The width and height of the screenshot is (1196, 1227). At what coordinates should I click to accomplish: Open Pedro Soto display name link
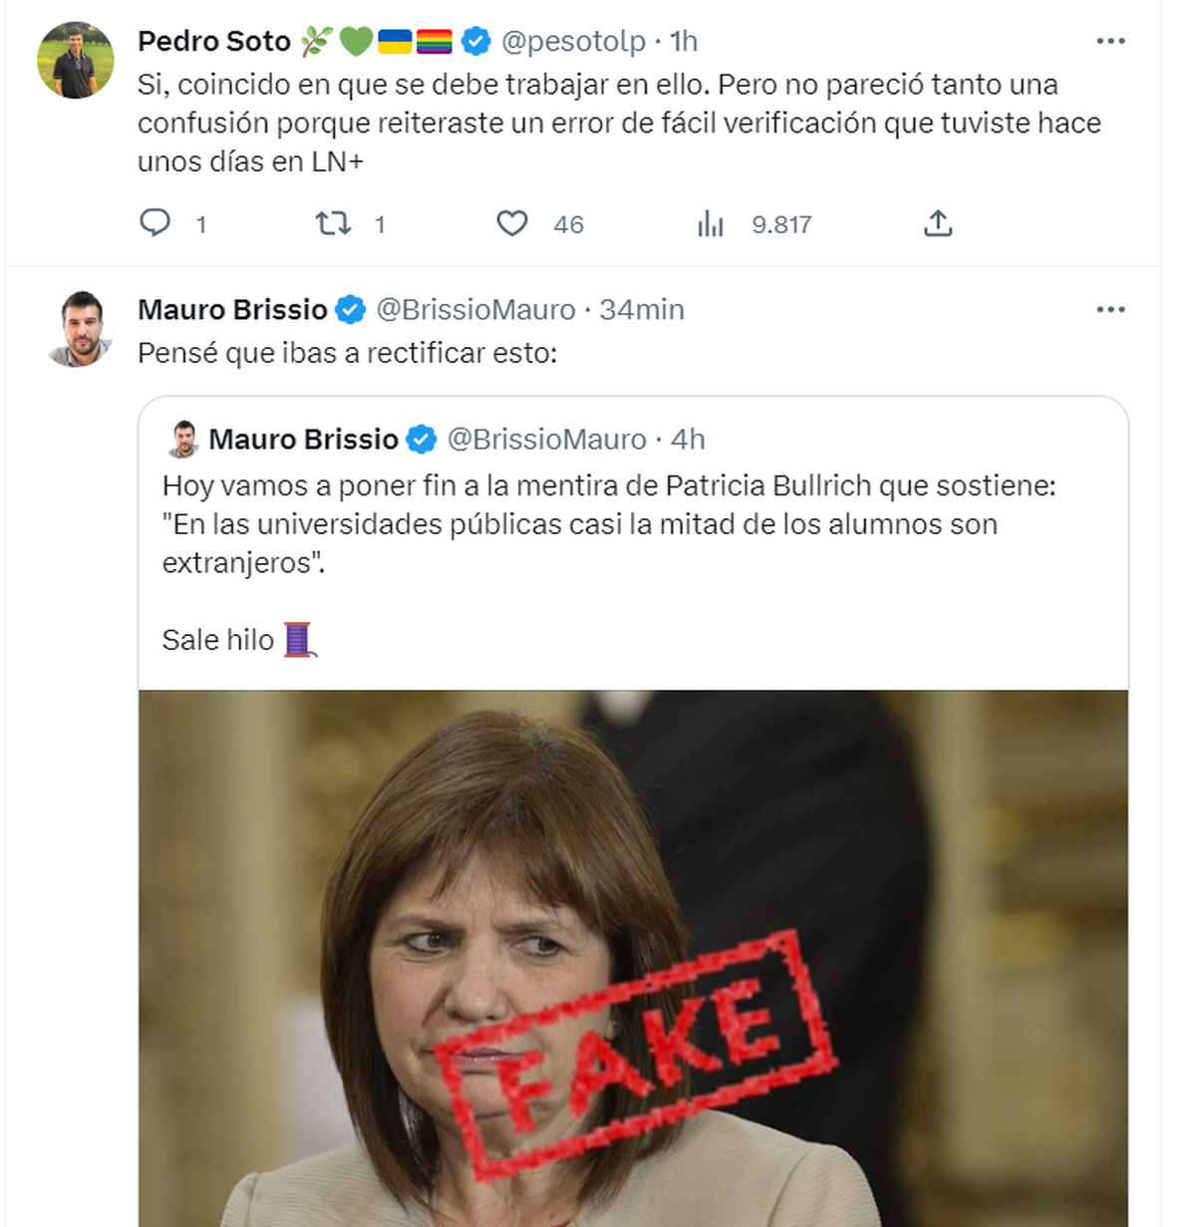214,41
